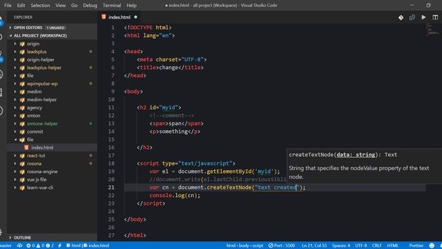The image size is (442, 249).
Task: Click the warnings triangle icon in the status bar
Action: tap(38, 246)
